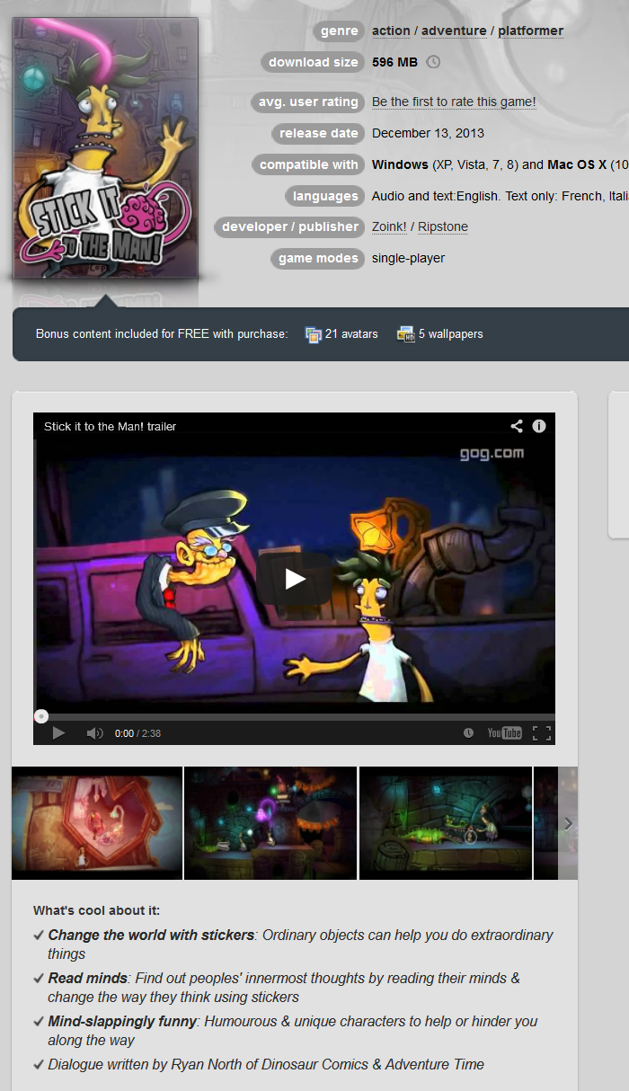Viewport: 629px width, 1091px height.
Task: Open the action genre link
Action: 391,31
